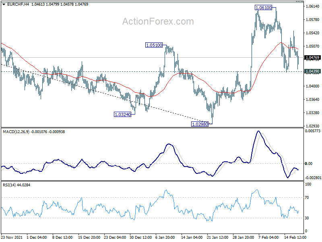Click the current price tag 1.04769
Image resolution: width=322 pixels, height=242 pixels.
[x=312, y=57]
